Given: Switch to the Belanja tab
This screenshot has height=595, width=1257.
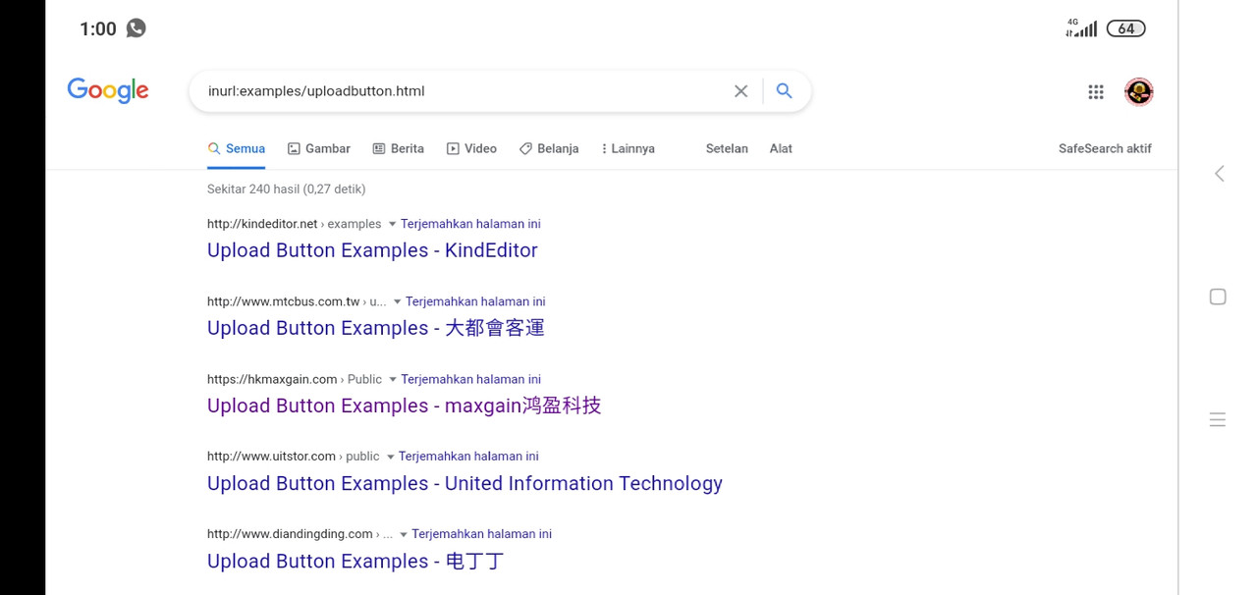Looking at the screenshot, I should coord(549,149).
